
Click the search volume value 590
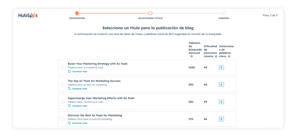pos(191,85)
